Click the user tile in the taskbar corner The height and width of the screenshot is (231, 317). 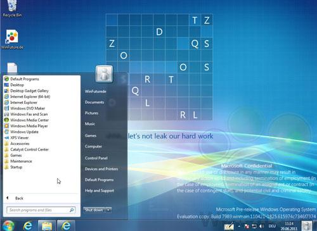point(307,226)
